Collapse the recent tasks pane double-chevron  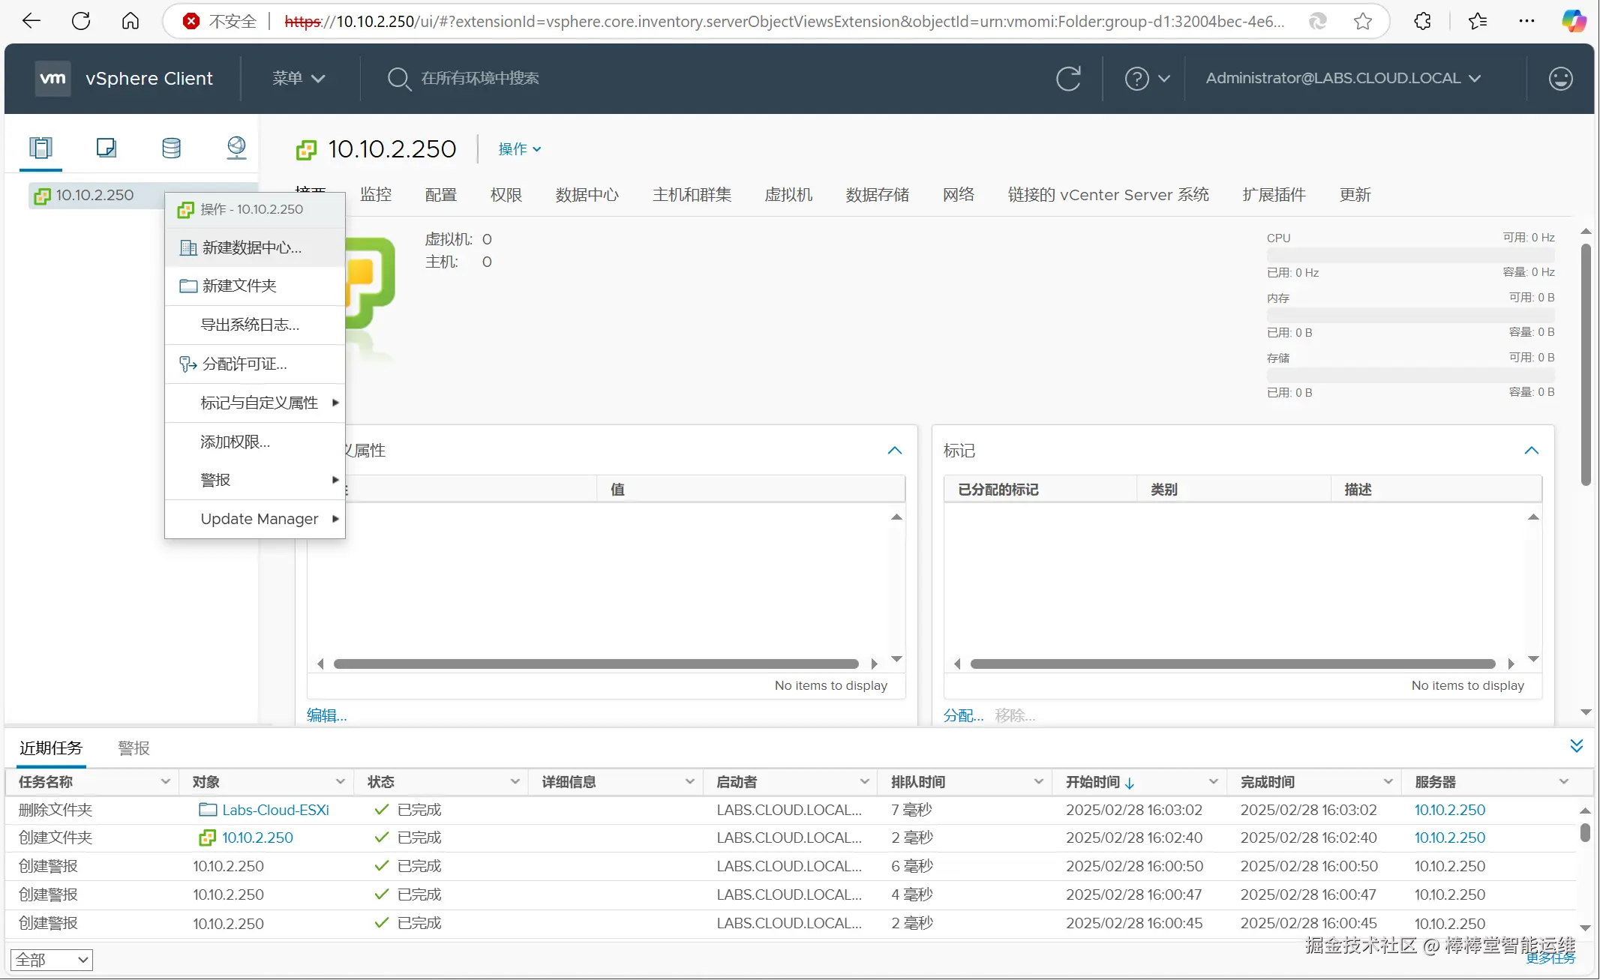coord(1576,746)
